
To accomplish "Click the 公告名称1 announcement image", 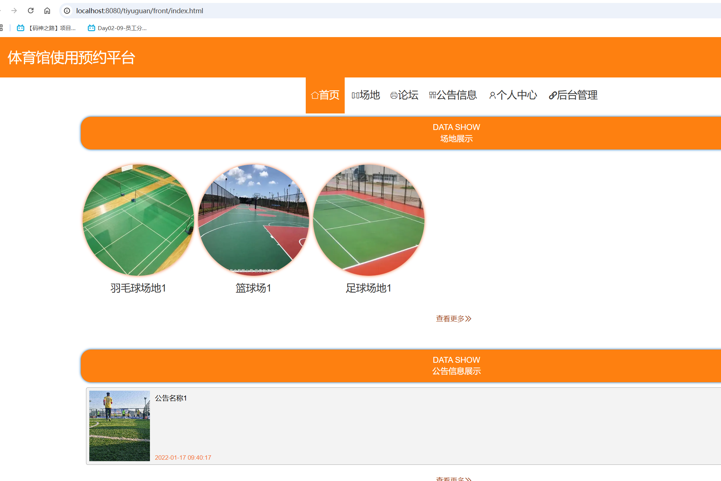I will point(119,426).
